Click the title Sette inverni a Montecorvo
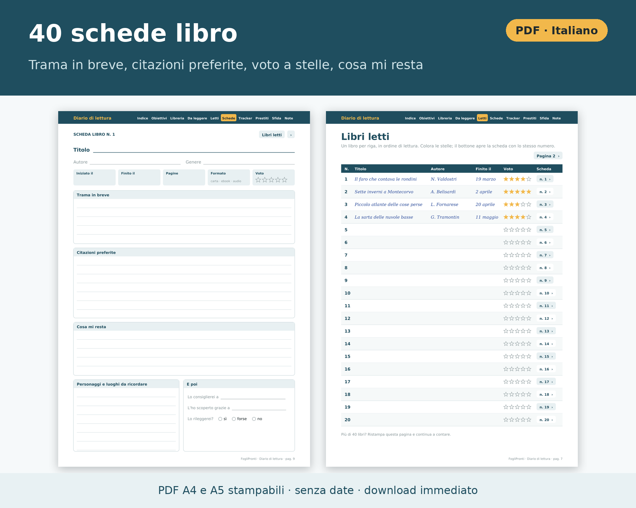The height and width of the screenshot is (508, 636). point(384,192)
